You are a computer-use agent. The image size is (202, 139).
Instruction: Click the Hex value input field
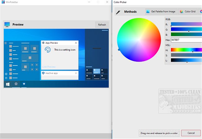point(186,40)
